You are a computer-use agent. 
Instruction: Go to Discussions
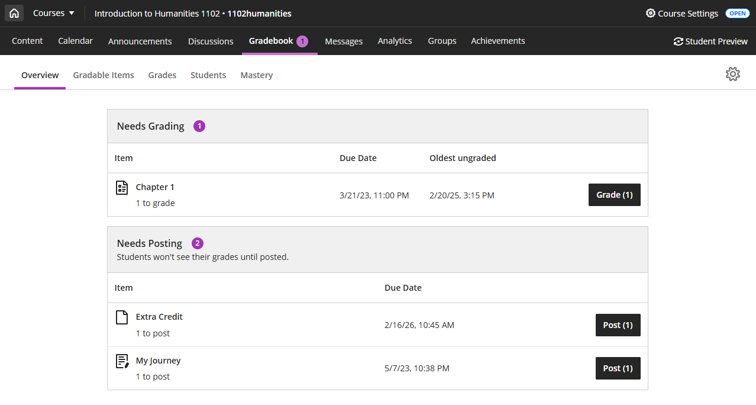point(210,41)
